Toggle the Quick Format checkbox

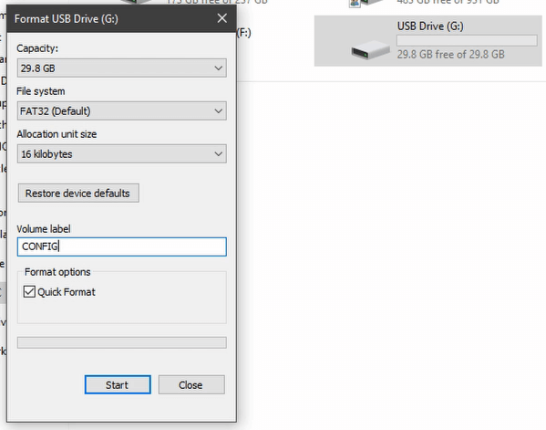(29, 291)
